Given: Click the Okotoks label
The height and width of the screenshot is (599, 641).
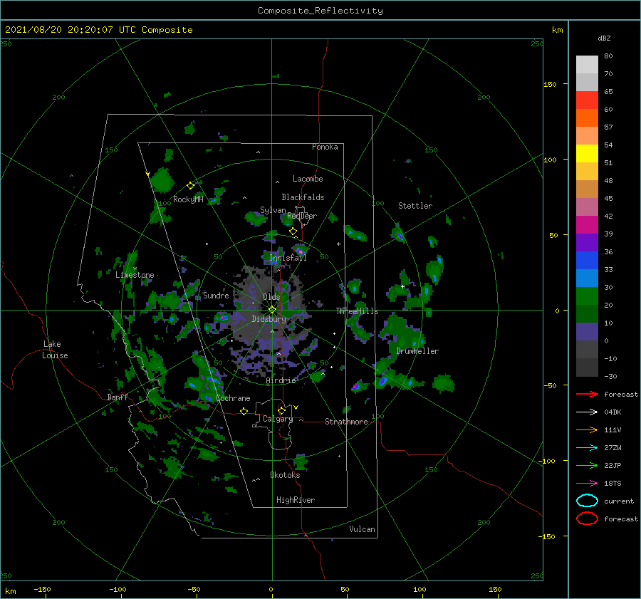Looking at the screenshot, I should (285, 475).
